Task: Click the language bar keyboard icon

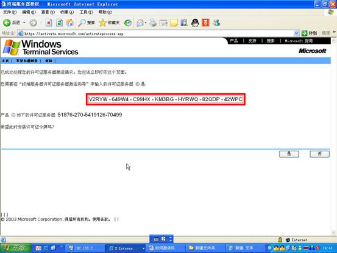Action: [156, 239]
